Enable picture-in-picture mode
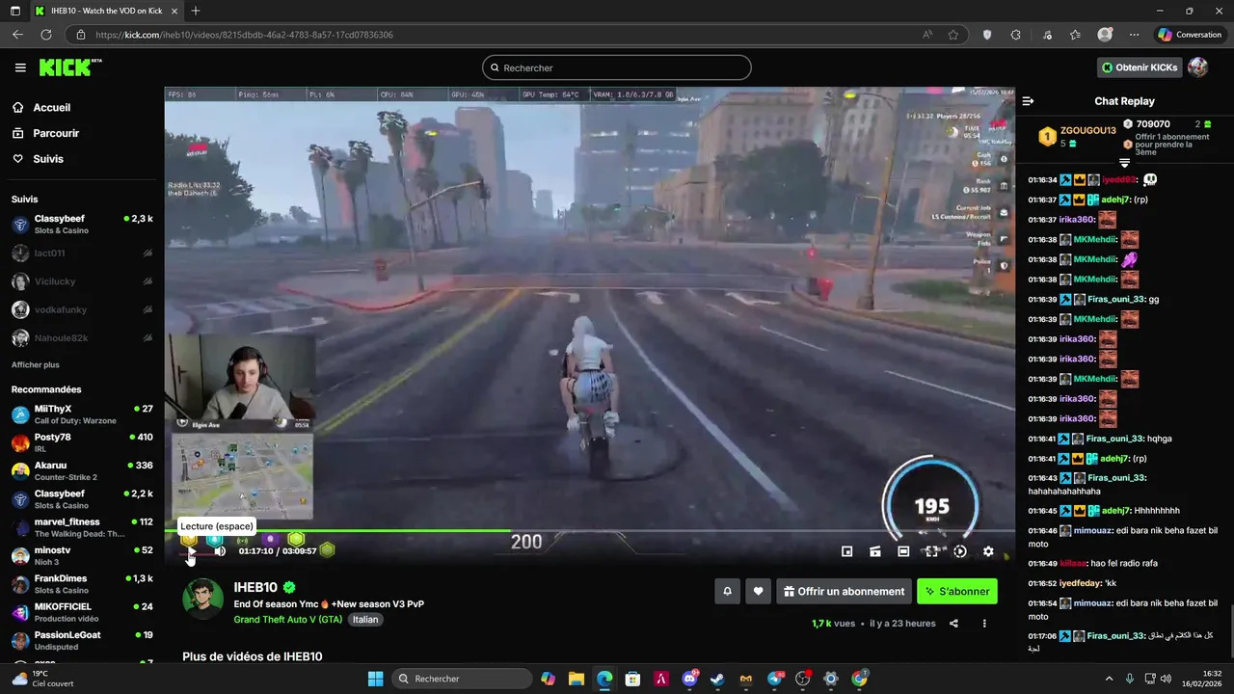 pos(846,551)
